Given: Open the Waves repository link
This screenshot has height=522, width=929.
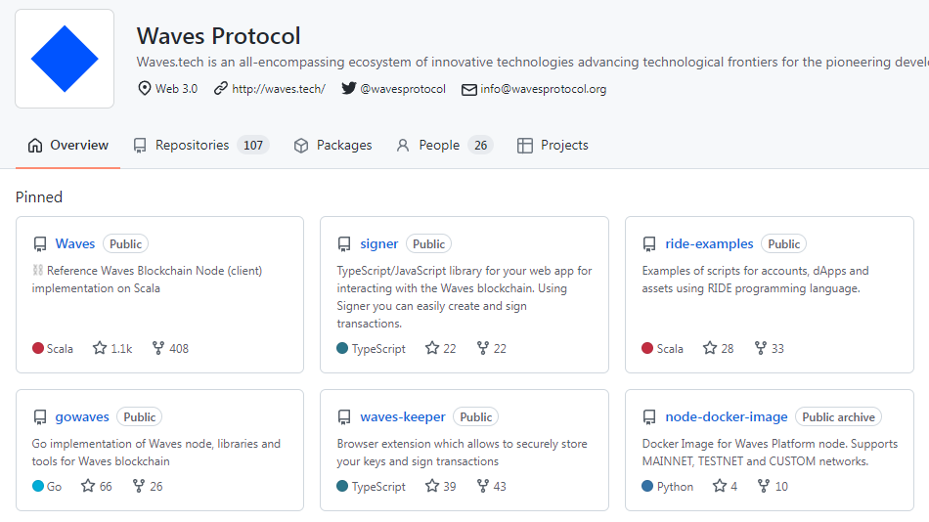Looking at the screenshot, I should (x=75, y=243).
